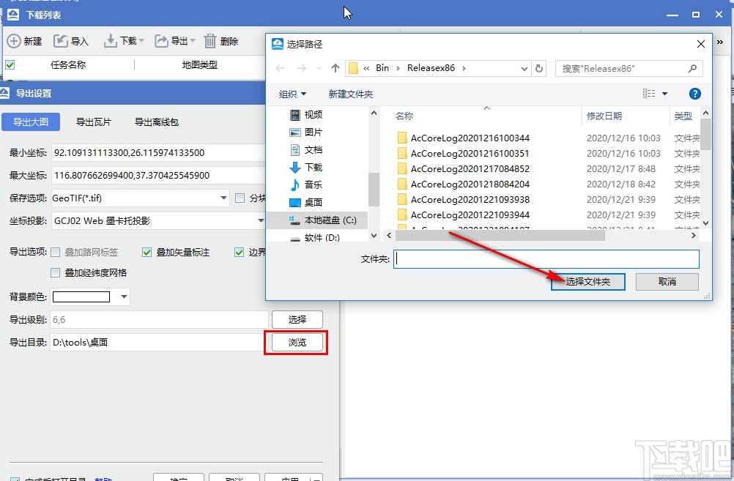Select 软件 (D:) drive

[315, 237]
